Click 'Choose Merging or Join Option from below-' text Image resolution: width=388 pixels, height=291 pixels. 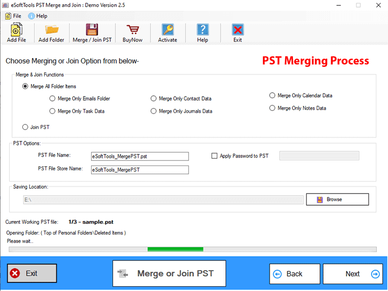pos(72,61)
